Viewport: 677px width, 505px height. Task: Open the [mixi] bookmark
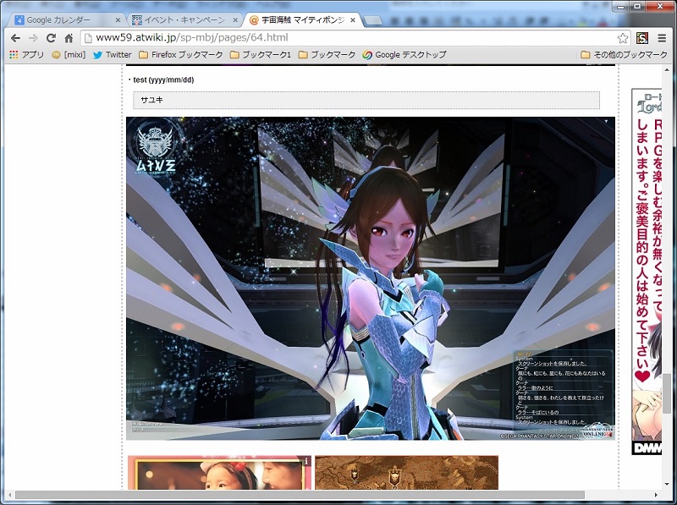click(x=69, y=55)
